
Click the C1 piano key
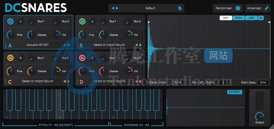click(x=6, y=115)
